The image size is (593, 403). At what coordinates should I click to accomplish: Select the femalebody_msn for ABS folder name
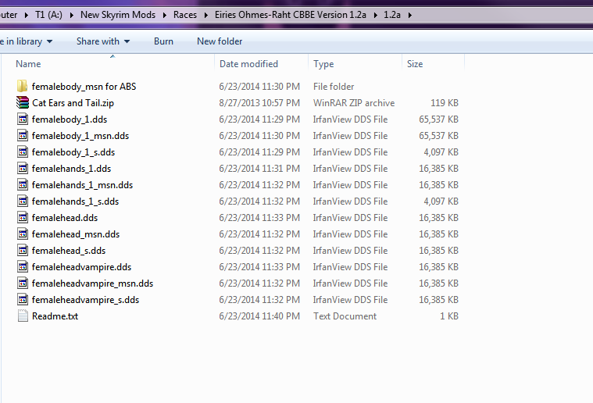tap(84, 87)
